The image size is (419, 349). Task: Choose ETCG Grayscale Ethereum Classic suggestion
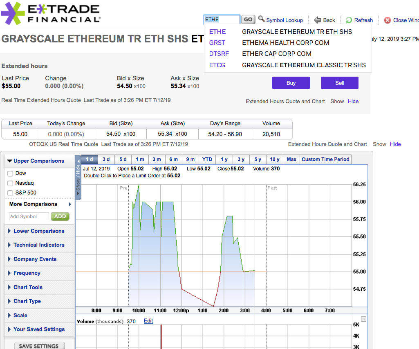288,65
